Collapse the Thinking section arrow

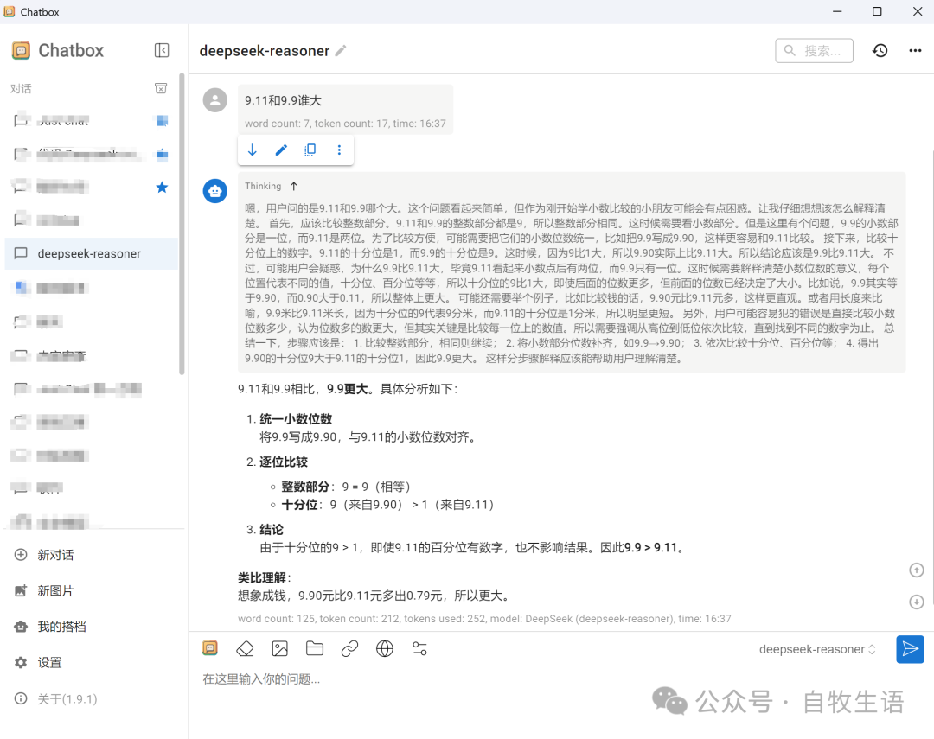294,187
